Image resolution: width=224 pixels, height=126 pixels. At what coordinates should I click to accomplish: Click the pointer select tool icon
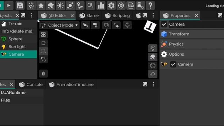click(116, 25)
